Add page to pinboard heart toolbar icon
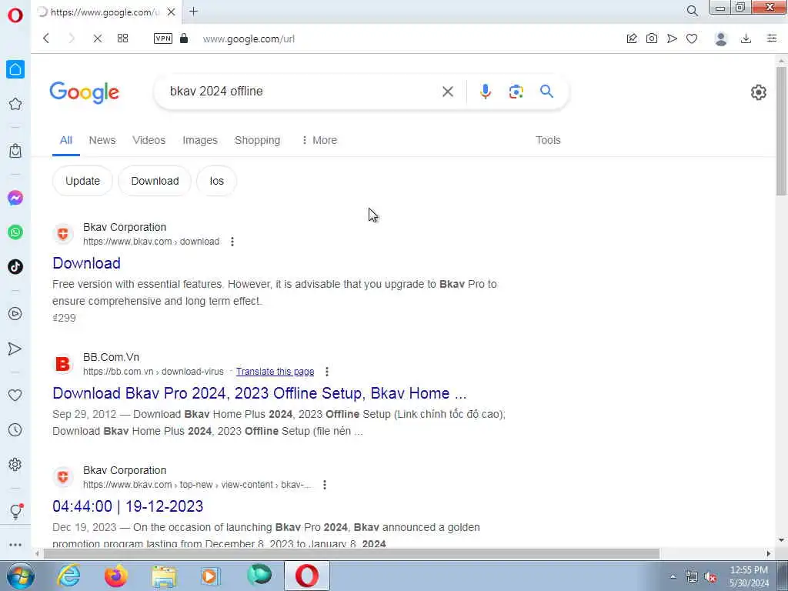This screenshot has height=591, width=788. (x=692, y=38)
